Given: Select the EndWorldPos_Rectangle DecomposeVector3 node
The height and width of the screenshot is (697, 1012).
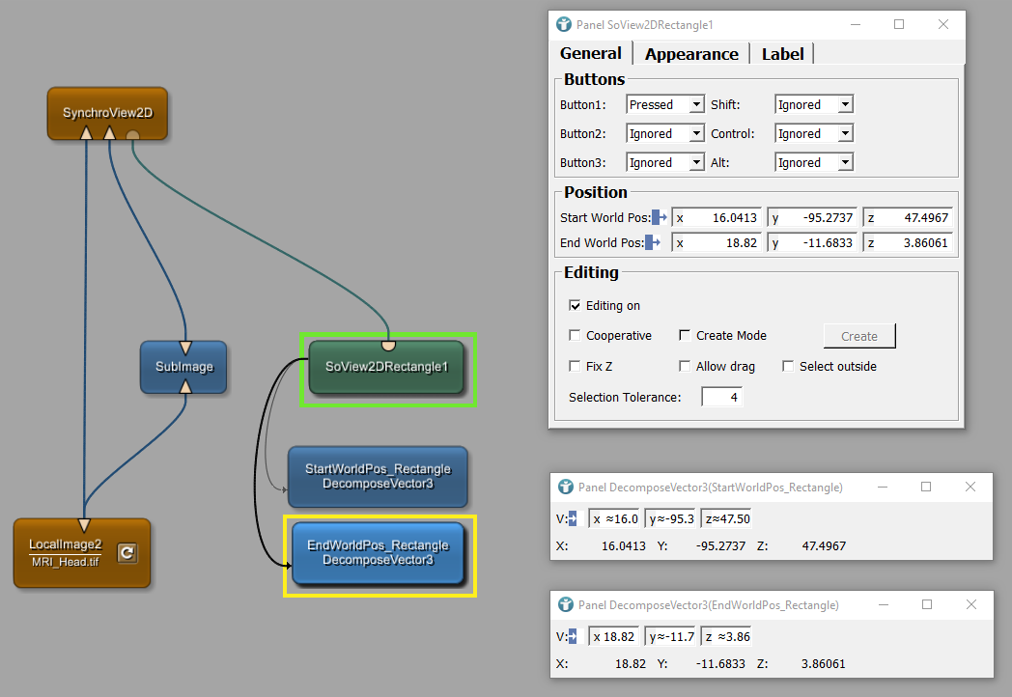Looking at the screenshot, I should [x=378, y=553].
